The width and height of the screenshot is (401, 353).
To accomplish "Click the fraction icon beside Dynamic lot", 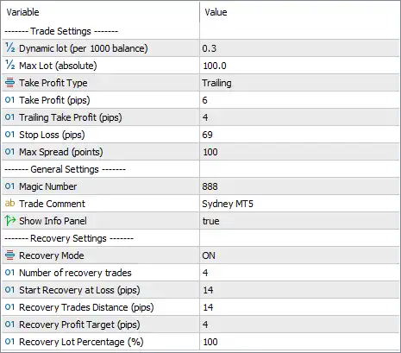I will point(10,47).
